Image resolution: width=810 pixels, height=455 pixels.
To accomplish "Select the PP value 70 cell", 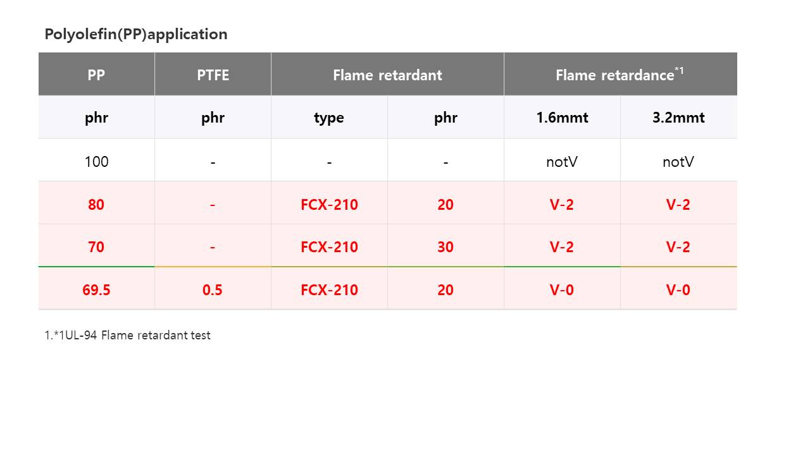I will 96,246.
